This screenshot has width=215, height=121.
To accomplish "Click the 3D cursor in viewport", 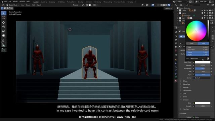I will 70,29.
